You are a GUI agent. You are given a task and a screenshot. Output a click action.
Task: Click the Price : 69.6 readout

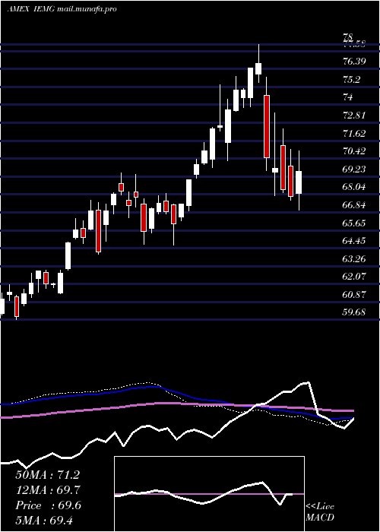tap(48, 505)
